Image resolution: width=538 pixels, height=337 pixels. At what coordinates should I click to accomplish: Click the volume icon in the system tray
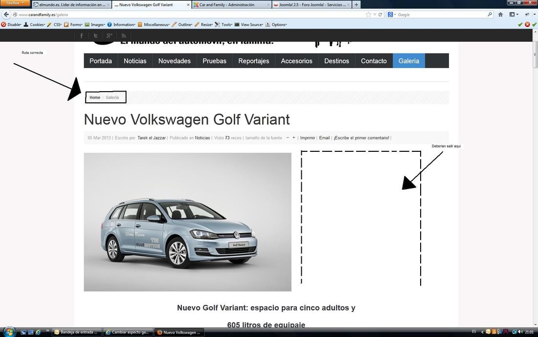point(520,332)
